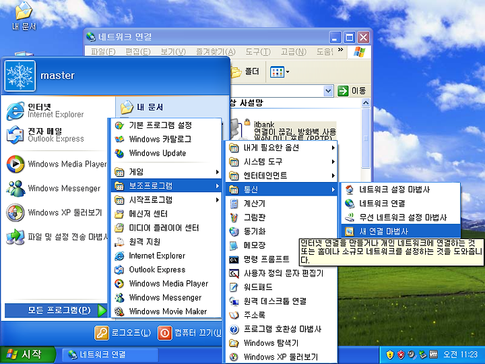Expand the 통신 submenu
Viewport: 485px width, 364px height.
click(282, 189)
